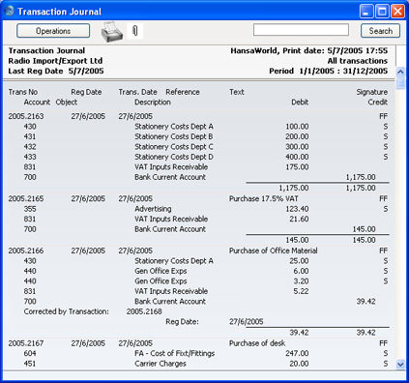Click the 'All transactions' header text
The height and width of the screenshot is (383, 409).
(358, 61)
